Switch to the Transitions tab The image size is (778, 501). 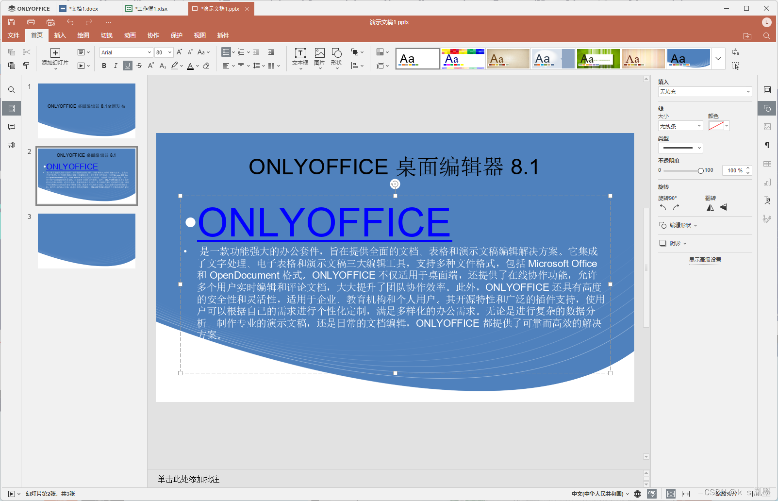[x=106, y=35]
